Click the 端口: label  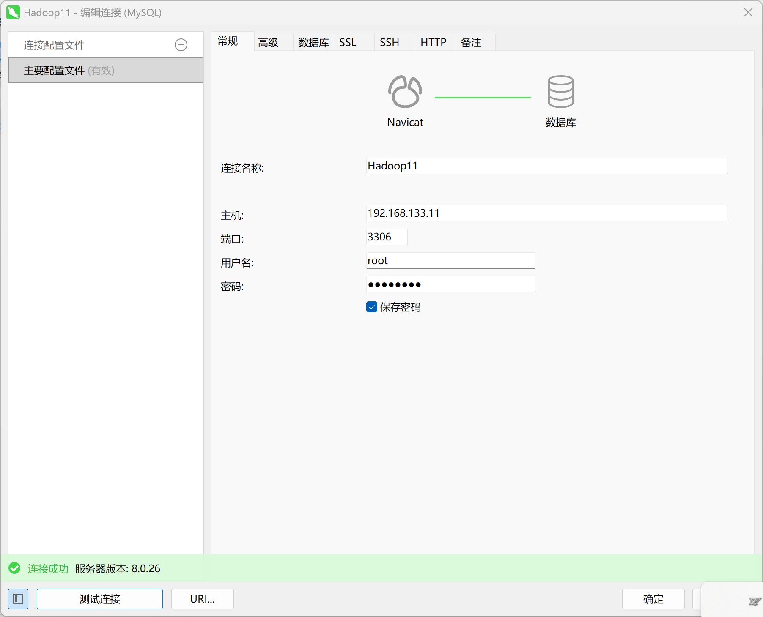(232, 239)
